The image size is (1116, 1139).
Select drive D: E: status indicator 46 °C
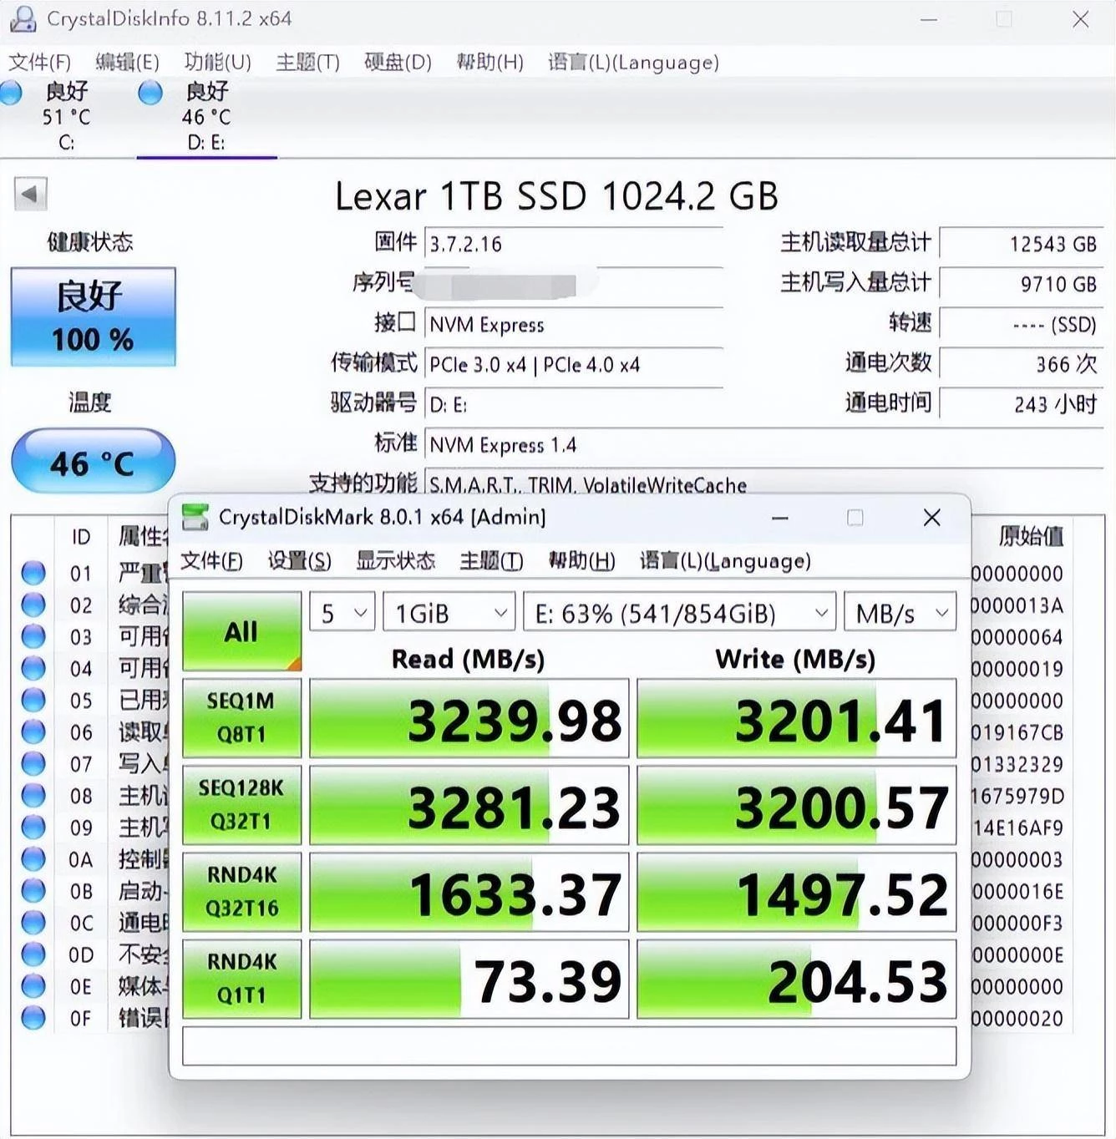[205, 116]
